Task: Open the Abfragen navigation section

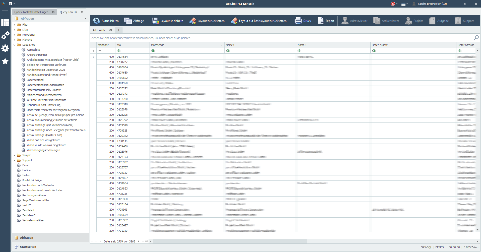Action: coord(50,238)
